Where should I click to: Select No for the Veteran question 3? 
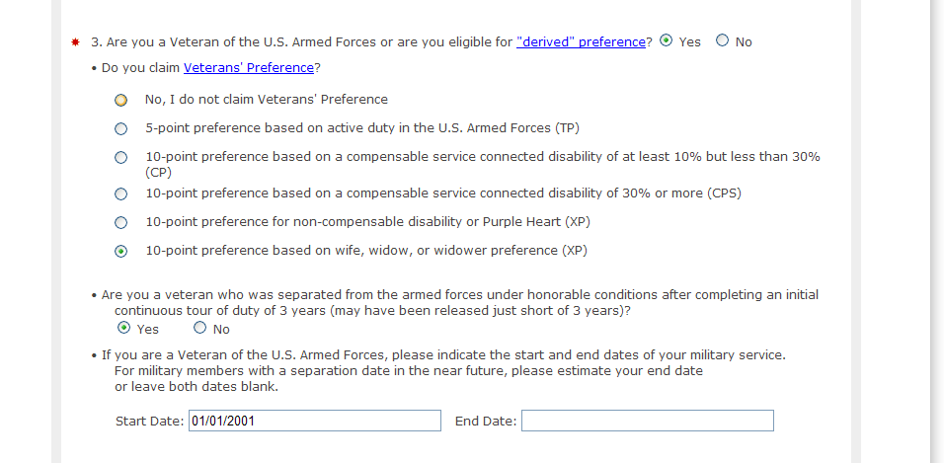tap(723, 41)
